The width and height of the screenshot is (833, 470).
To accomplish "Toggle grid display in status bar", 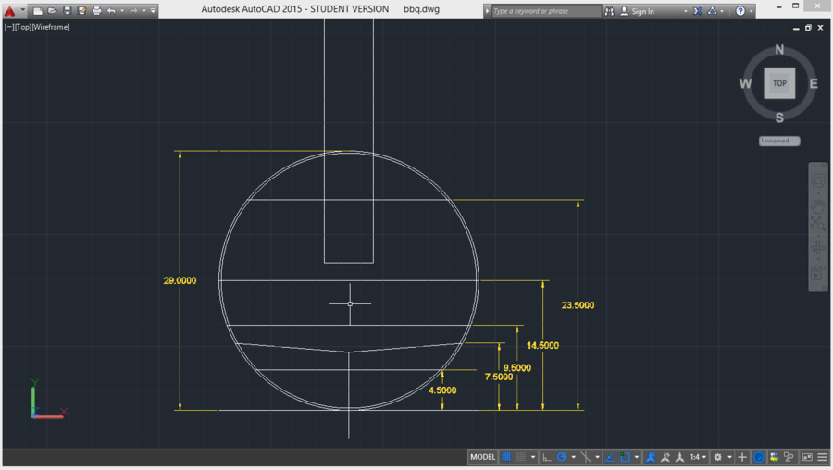I will pos(506,457).
